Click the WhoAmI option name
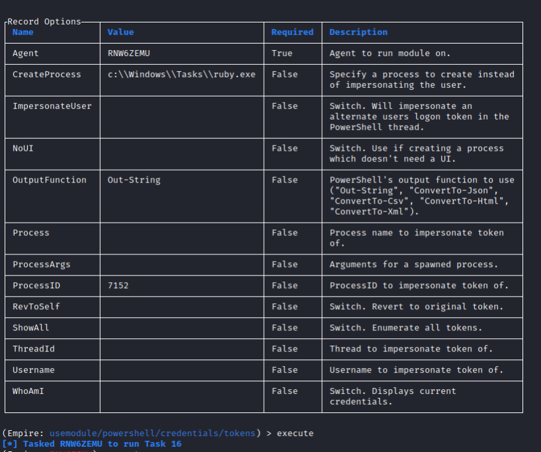 click(28, 391)
